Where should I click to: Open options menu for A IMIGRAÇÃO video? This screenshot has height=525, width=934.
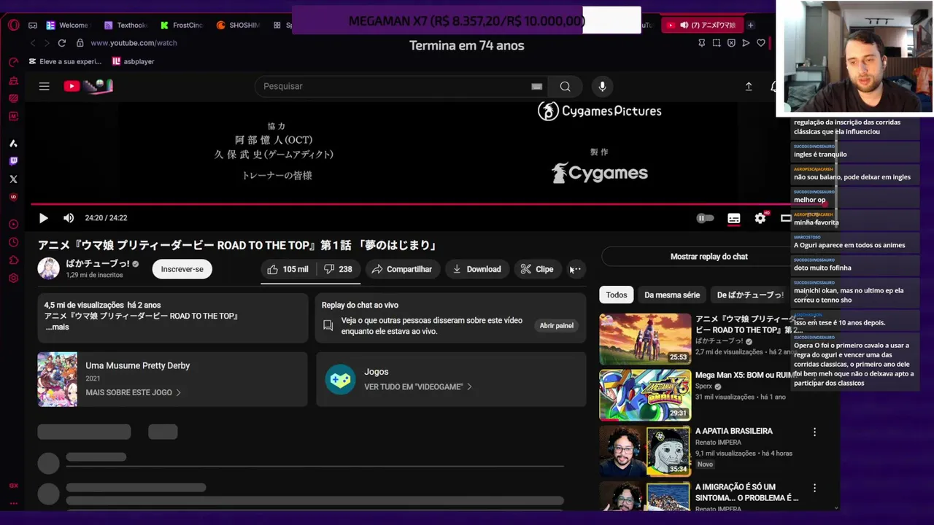tap(814, 488)
